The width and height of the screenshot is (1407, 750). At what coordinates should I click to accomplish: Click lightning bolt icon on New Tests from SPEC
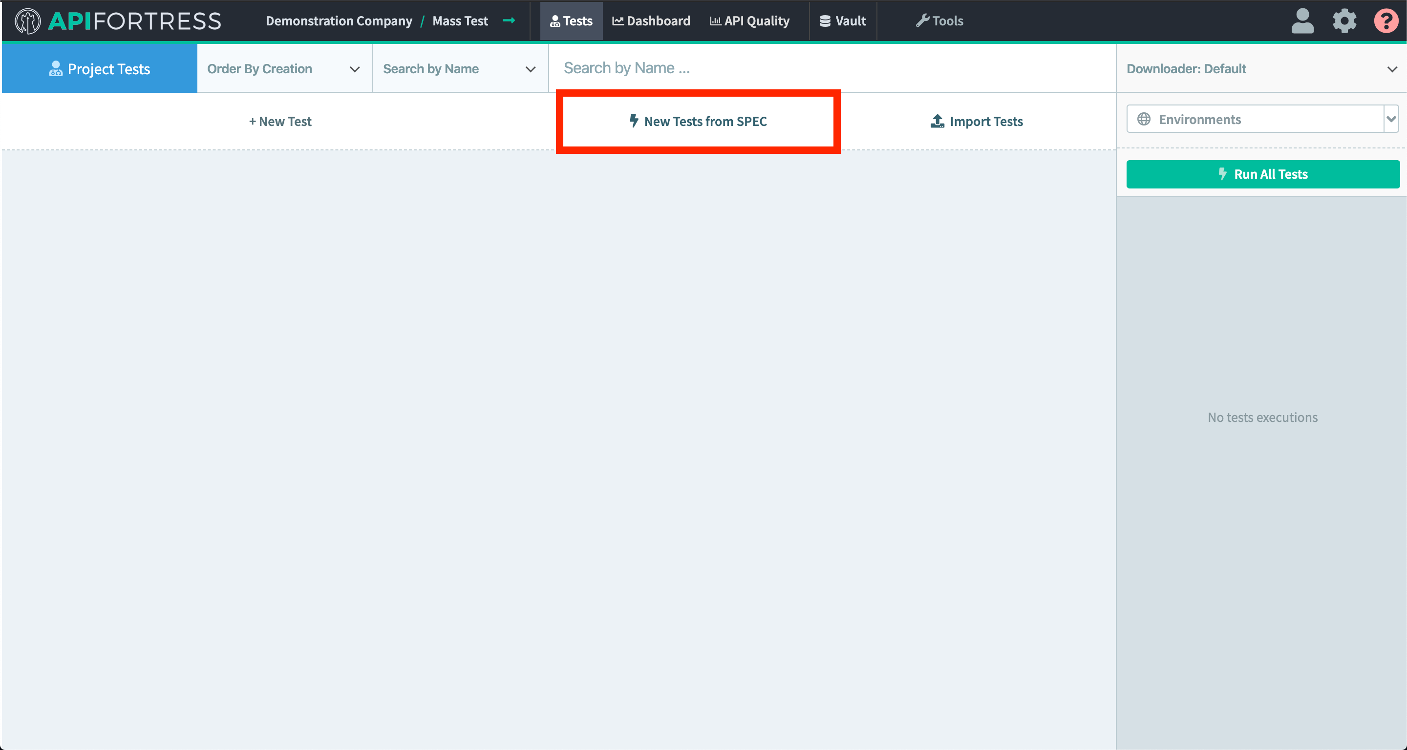point(634,121)
